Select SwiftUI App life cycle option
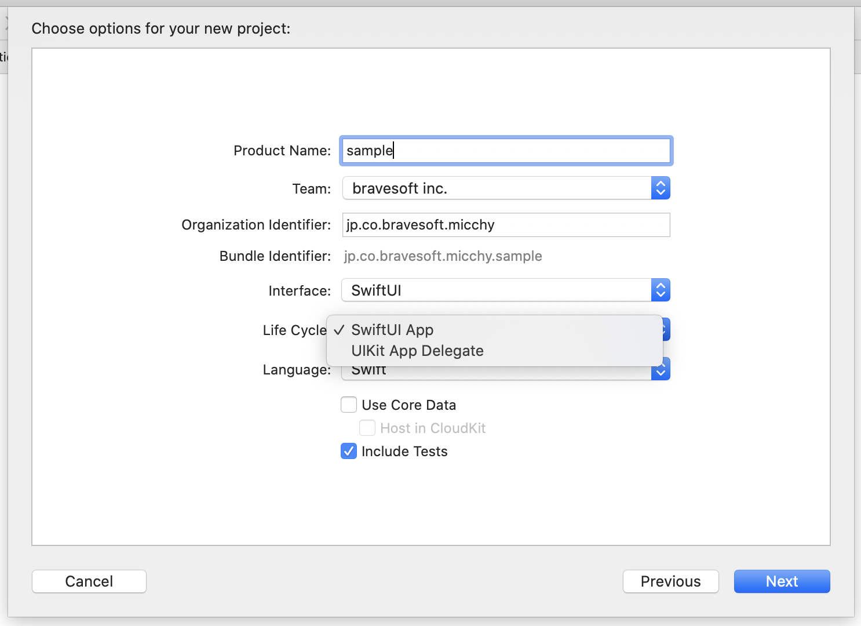Viewport: 861px width, 626px height. [x=392, y=330]
